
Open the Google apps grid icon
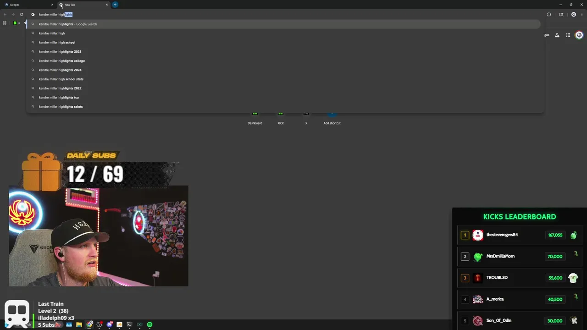[568, 35]
